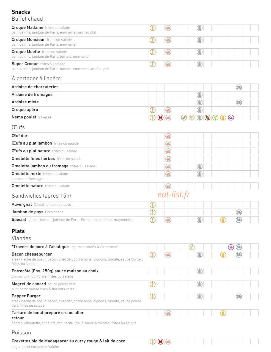Click the red crustacean icon in Nems poulet row
The image size is (271, 352).
160,118
